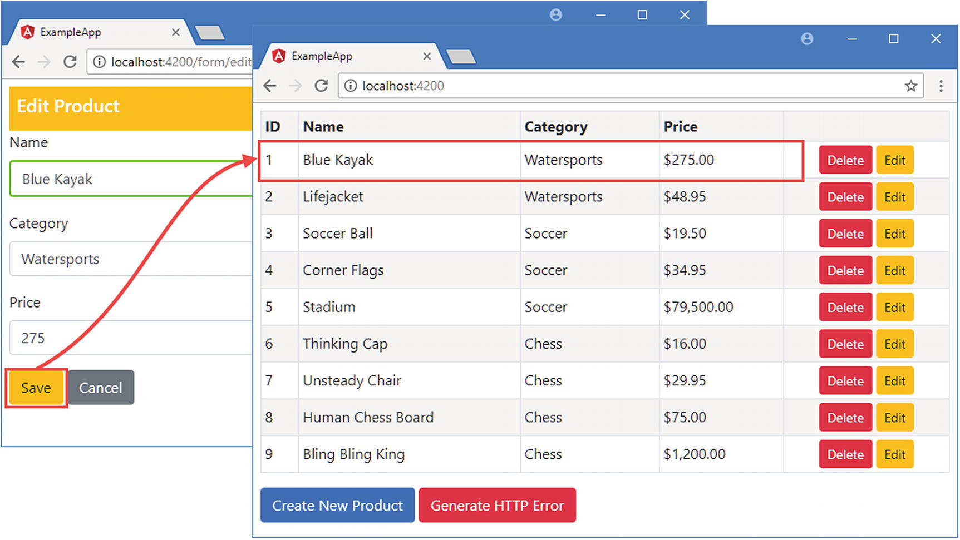Reload the Edit Product window page
Image resolution: width=960 pixels, height=540 pixels.
[70, 62]
